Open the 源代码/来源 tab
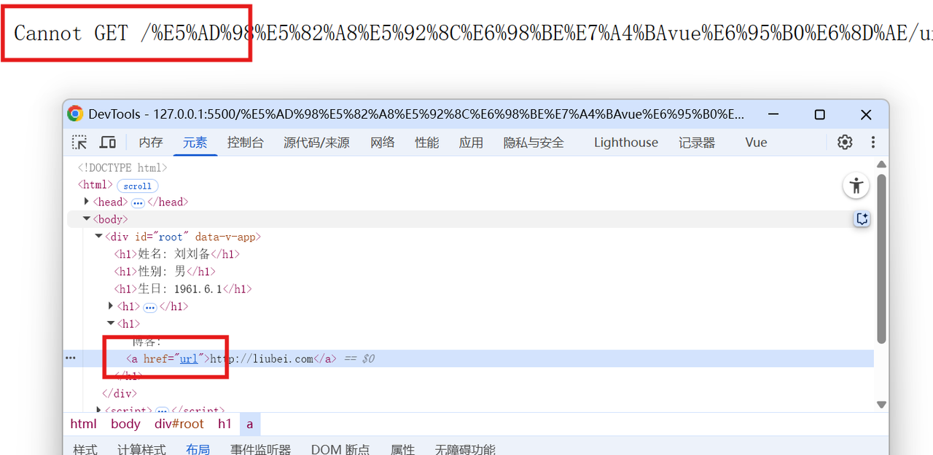Image resolution: width=933 pixels, height=455 pixels. pyautogui.click(x=316, y=143)
